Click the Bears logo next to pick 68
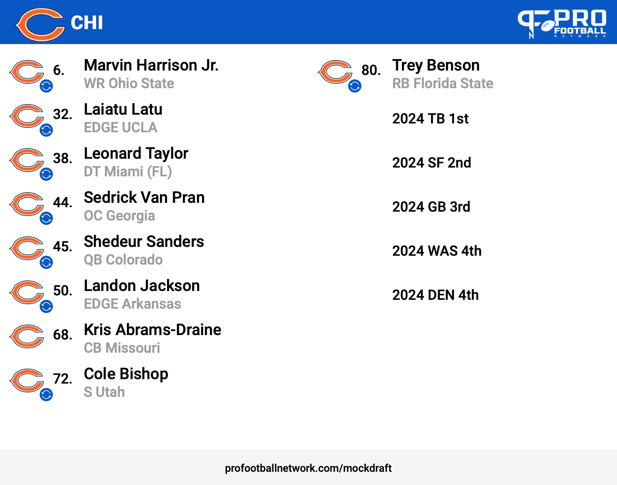This screenshot has width=617, height=485. point(27,336)
